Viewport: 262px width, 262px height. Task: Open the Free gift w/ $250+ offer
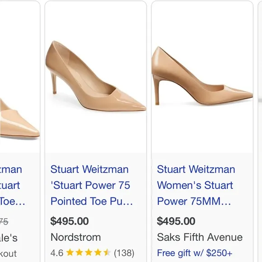tap(195, 253)
